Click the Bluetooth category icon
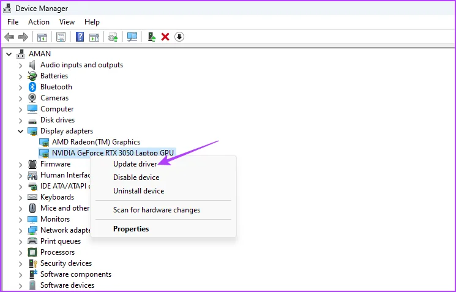 tap(32, 87)
